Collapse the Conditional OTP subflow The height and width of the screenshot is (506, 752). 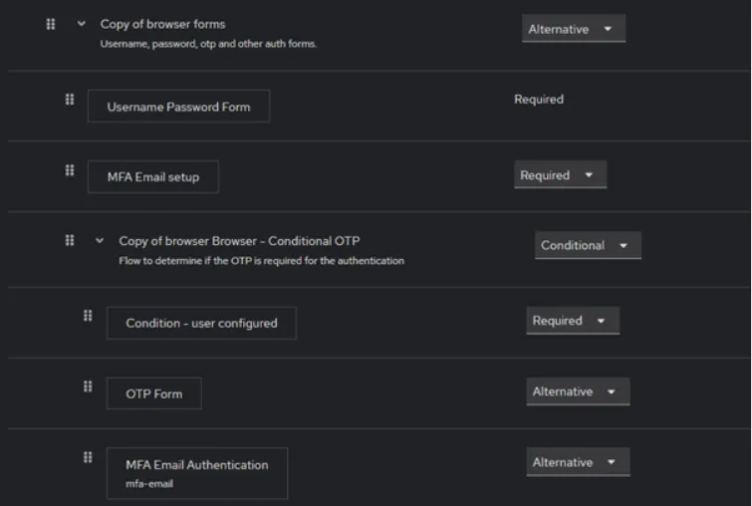(x=100, y=240)
